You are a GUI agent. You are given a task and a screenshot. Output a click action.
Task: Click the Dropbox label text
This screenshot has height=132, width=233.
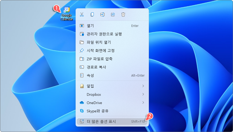94,94
